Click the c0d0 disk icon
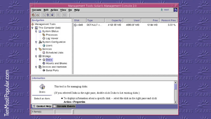 click(75, 25)
